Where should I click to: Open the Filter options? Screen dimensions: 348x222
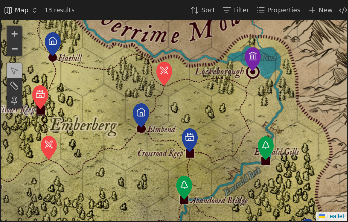click(x=236, y=10)
